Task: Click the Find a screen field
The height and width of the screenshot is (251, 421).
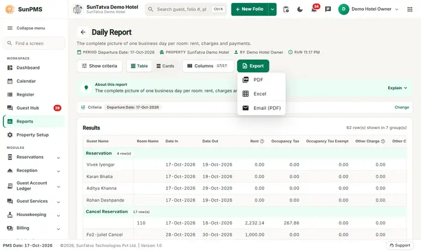Action: pos(34,43)
